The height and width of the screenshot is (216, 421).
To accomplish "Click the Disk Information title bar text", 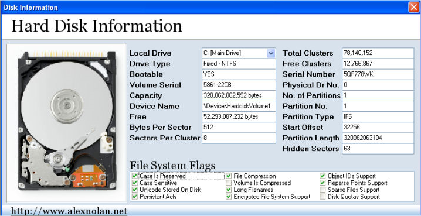I will [30, 7].
